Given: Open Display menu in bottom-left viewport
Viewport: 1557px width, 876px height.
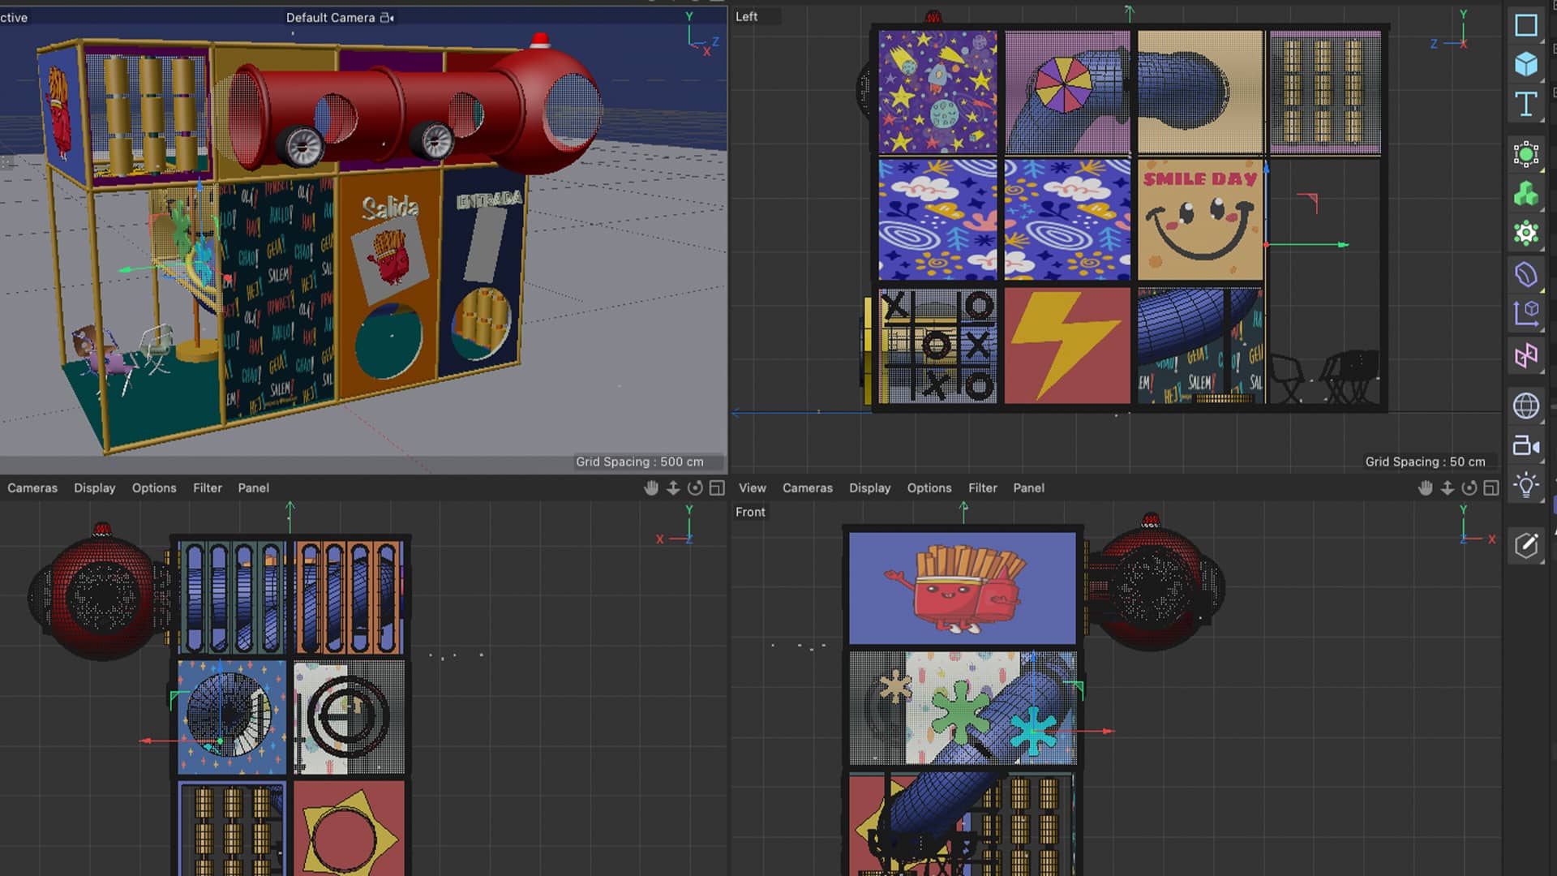Looking at the screenshot, I should pyautogui.click(x=95, y=487).
